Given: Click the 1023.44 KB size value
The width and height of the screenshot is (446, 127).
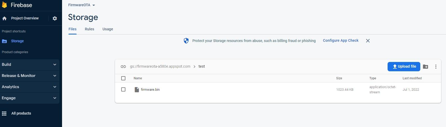Looking at the screenshot, I should (345, 90).
